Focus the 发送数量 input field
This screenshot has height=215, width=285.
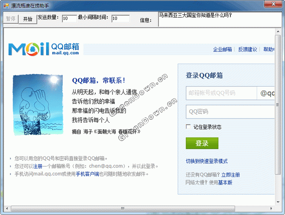[x=69, y=19]
